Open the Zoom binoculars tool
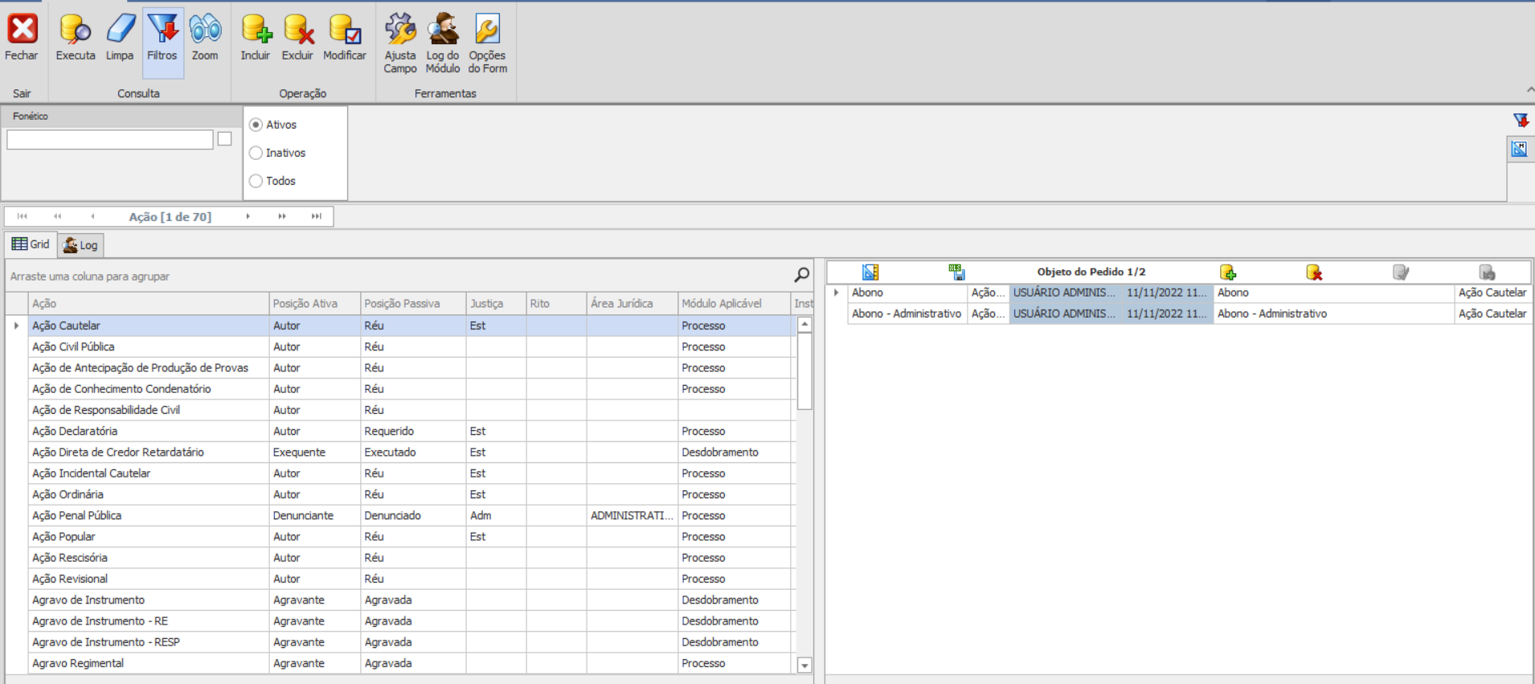 tap(205, 38)
